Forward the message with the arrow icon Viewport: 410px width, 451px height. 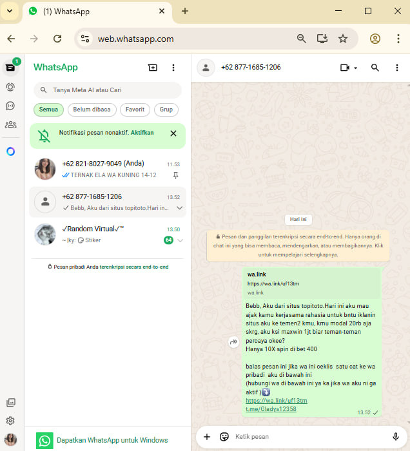pyautogui.click(x=233, y=341)
